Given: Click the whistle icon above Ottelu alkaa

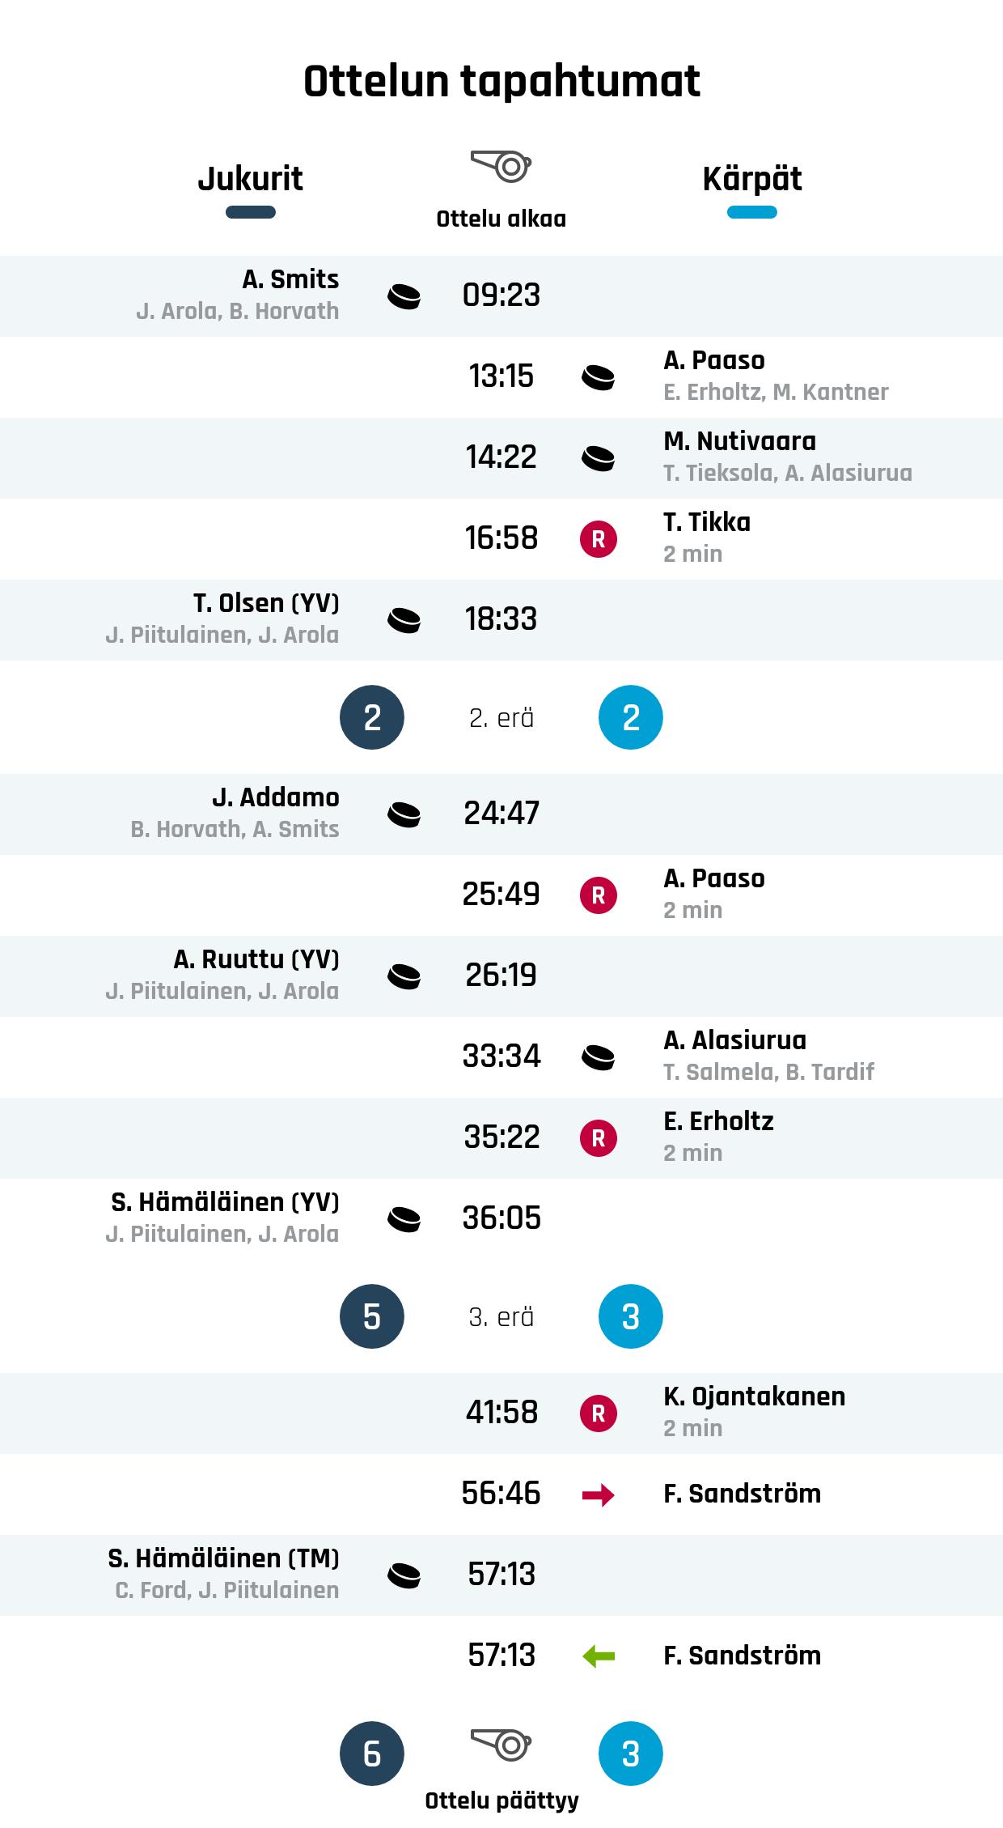Looking at the screenshot, I should [501, 166].
